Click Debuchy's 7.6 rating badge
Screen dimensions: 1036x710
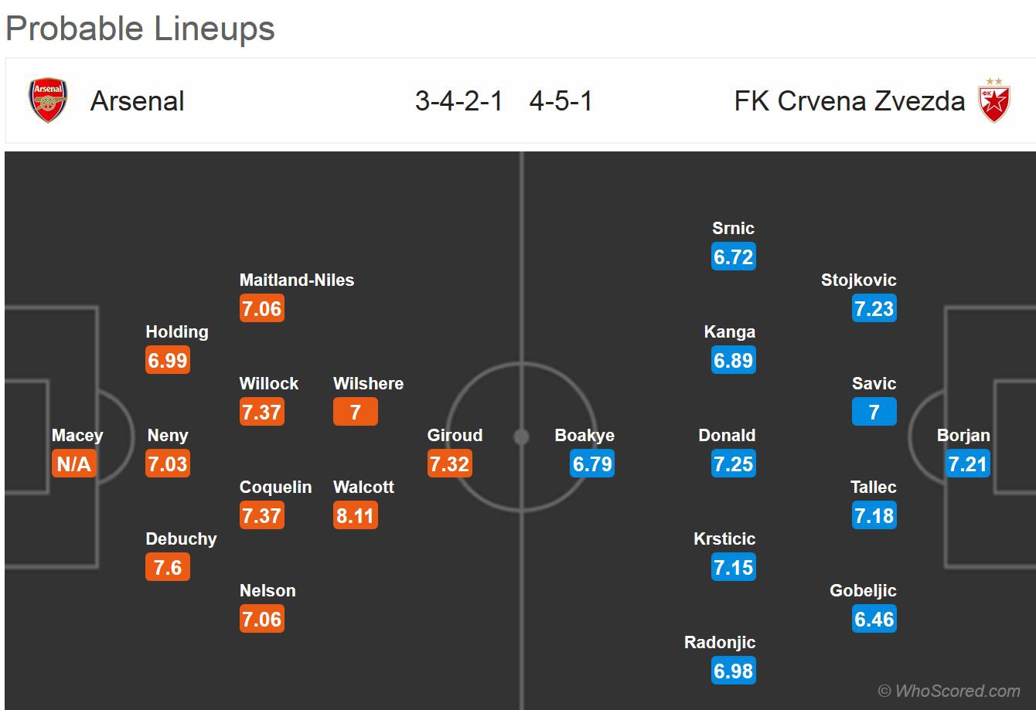click(167, 567)
